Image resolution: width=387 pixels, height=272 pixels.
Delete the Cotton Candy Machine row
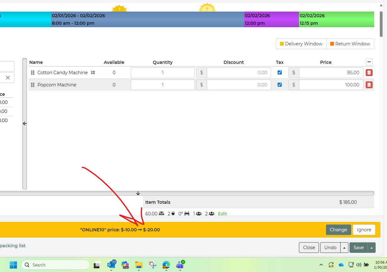click(369, 73)
